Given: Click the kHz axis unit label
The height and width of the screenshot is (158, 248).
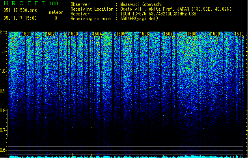Looking at the screenshot, I should point(4,32).
